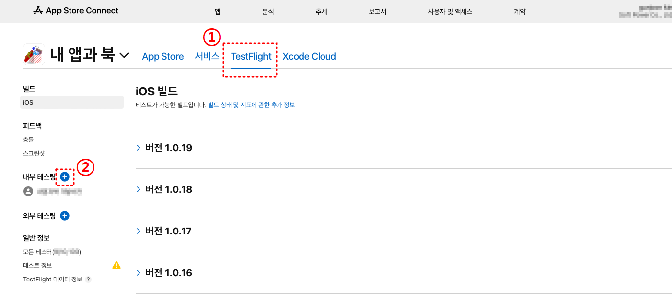Click the yellow warning icon beside 테스트 정보
672x303 pixels.
(116, 265)
